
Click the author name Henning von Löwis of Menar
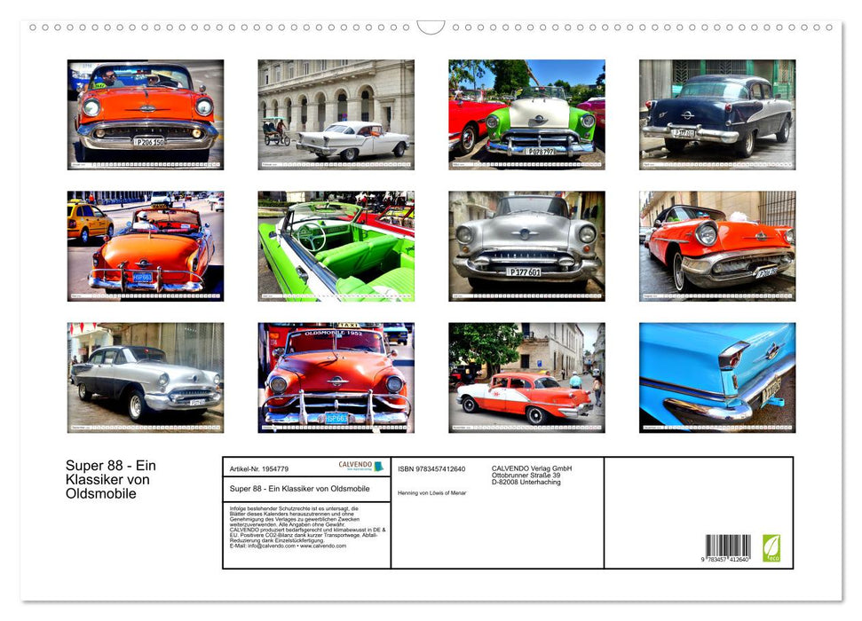[432, 492]
